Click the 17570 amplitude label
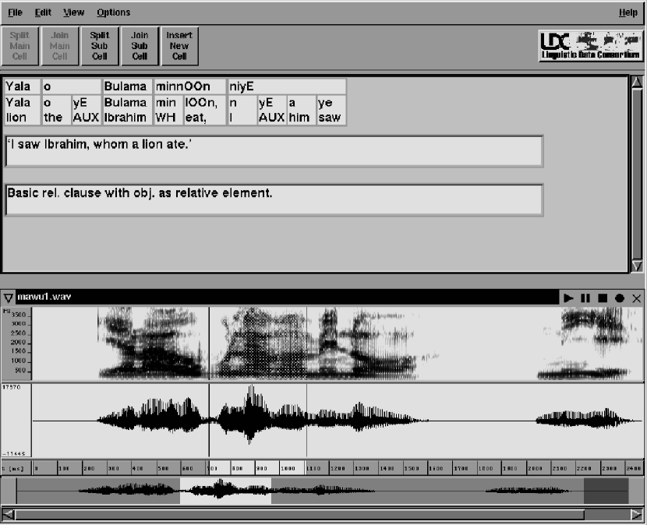The height and width of the screenshot is (525, 647). (11, 387)
